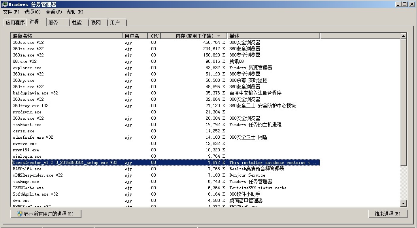The image size is (417, 228).
Task: Select the winlogon.exe process
Action: click(x=166, y=156)
